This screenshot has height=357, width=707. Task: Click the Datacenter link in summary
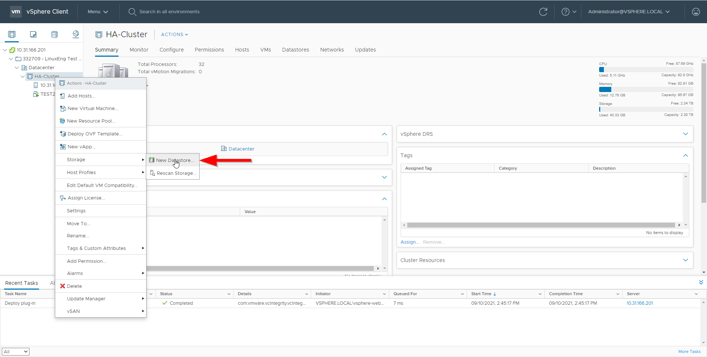click(x=241, y=149)
